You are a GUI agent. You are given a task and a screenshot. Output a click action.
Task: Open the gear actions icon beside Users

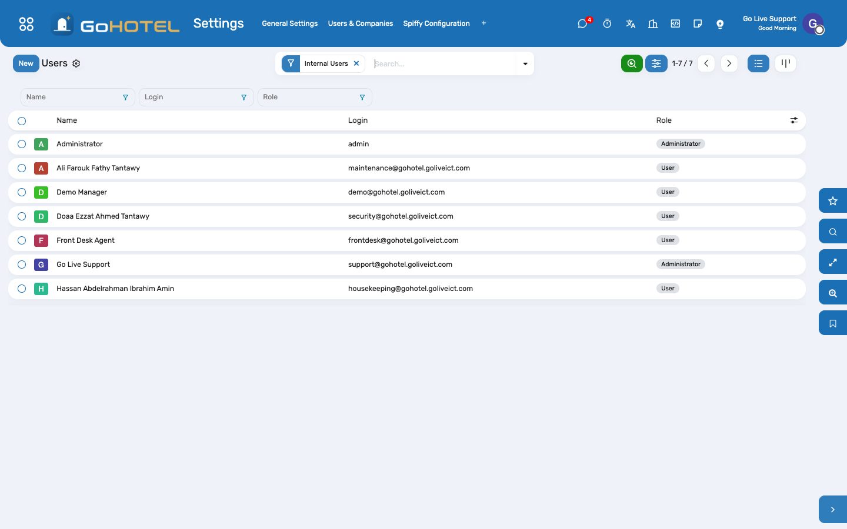point(76,63)
